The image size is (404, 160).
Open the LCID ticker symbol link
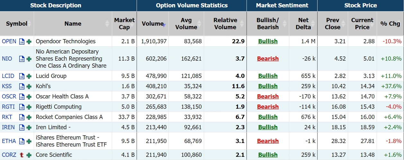8,76
